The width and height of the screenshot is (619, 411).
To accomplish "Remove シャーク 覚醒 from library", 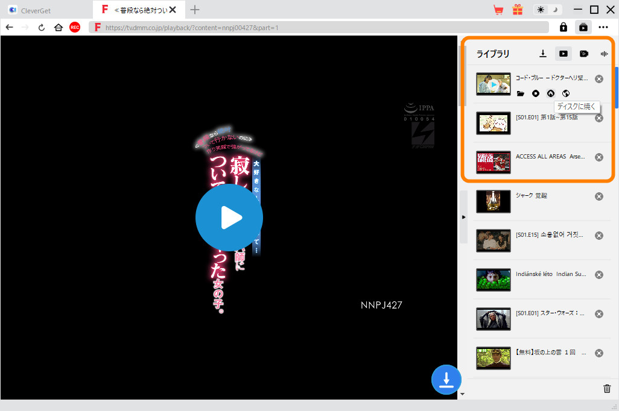I will (x=599, y=196).
